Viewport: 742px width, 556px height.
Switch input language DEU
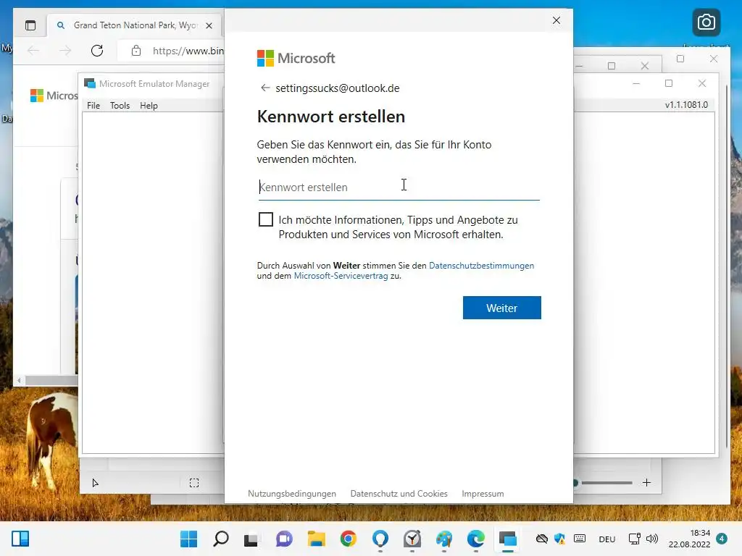tap(607, 539)
